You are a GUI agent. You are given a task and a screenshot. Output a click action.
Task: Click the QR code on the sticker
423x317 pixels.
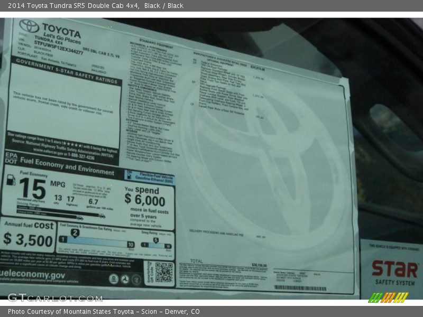(164, 272)
